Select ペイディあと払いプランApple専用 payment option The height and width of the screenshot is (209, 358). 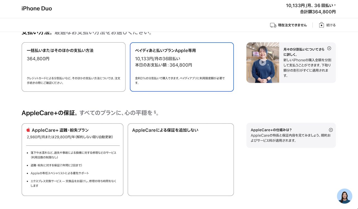click(182, 67)
